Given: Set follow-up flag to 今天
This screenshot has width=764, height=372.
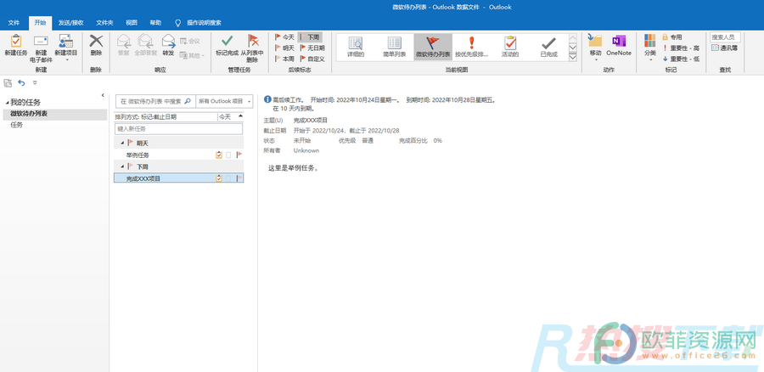Looking at the screenshot, I should click(285, 37).
